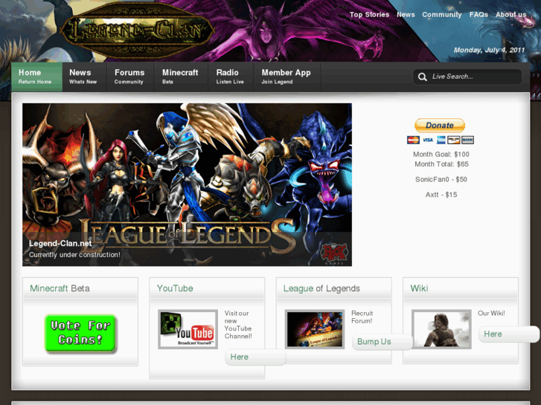This screenshot has height=405, width=541.
Task: Select the Forums Community tab
Action: (x=131, y=77)
